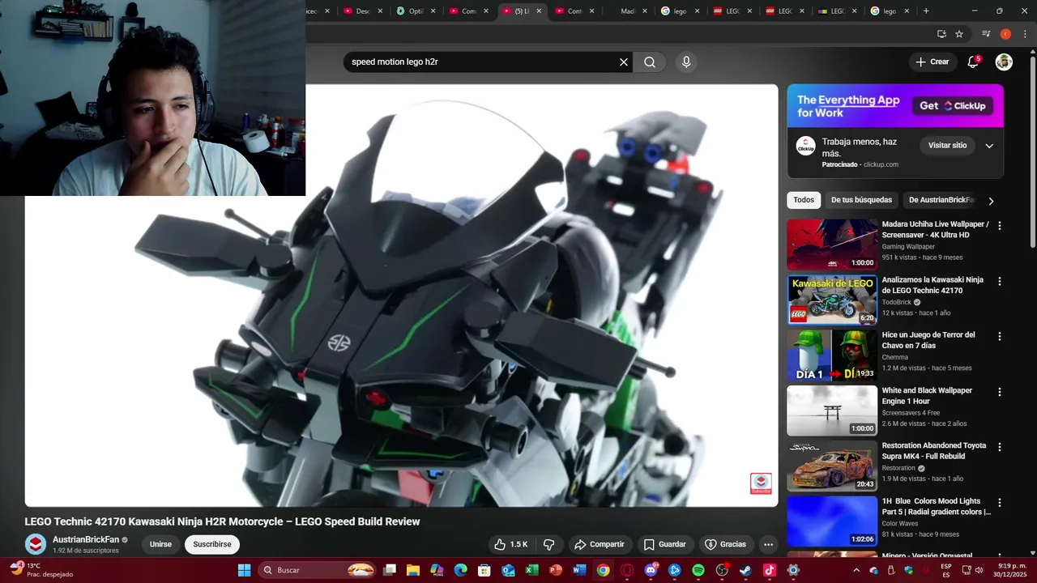This screenshot has width=1037, height=583.
Task: Click the Windows taskbar Buscar search box
Action: [x=318, y=570]
